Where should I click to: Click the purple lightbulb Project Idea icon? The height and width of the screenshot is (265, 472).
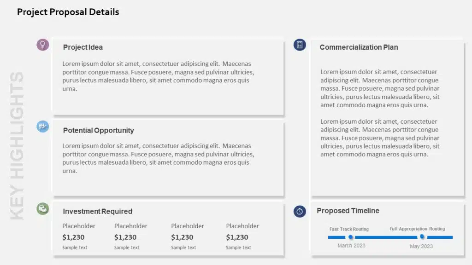point(43,45)
